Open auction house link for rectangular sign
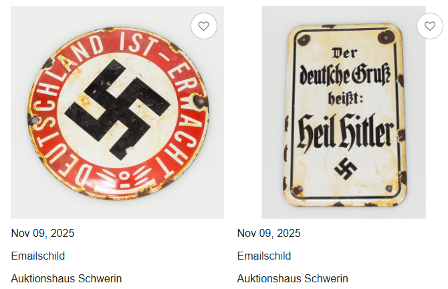The width and height of the screenshot is (448, 289). point(293,278)
